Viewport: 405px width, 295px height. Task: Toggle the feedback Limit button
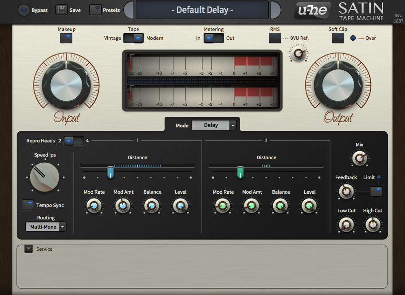click(376, 191)
